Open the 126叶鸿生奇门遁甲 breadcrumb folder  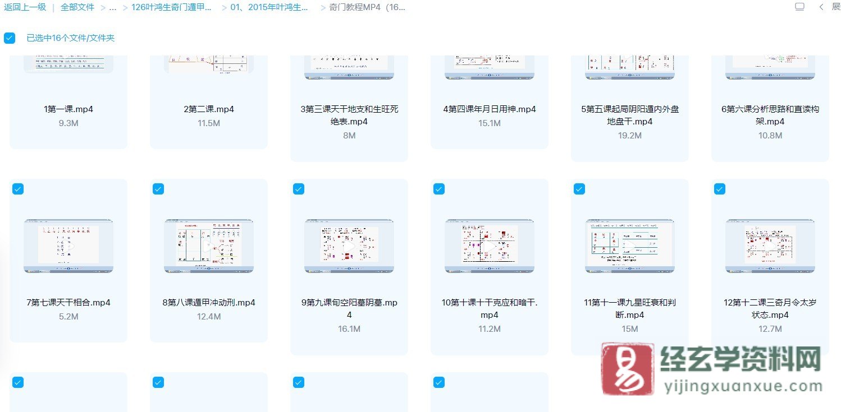(x=171, y=7)
